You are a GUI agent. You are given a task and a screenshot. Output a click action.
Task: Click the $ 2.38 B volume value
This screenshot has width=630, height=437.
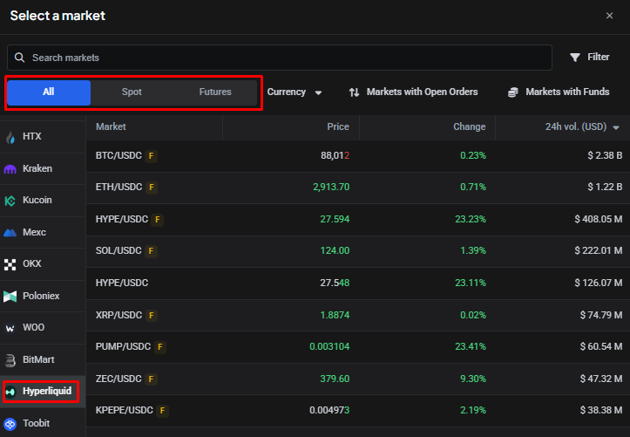pos(605,155)
